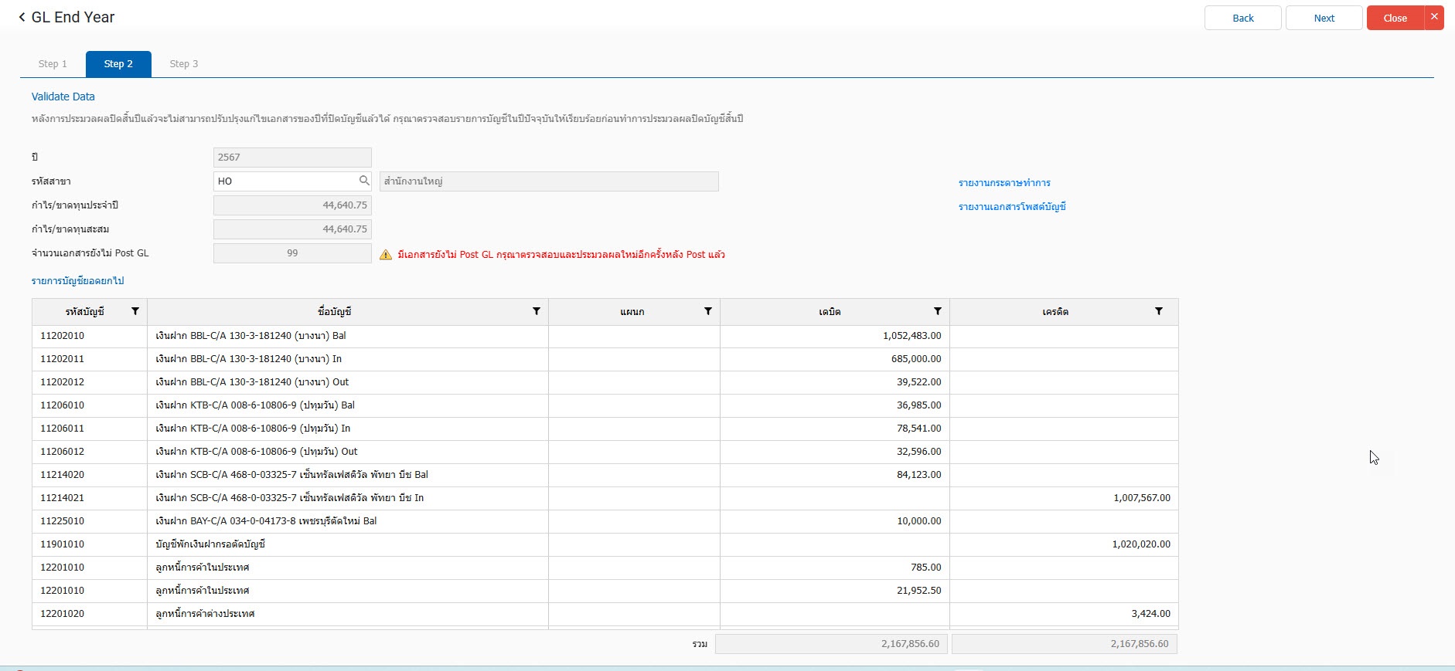Open the รายงานกระดาษทำการ report link

click(1004, 183)
